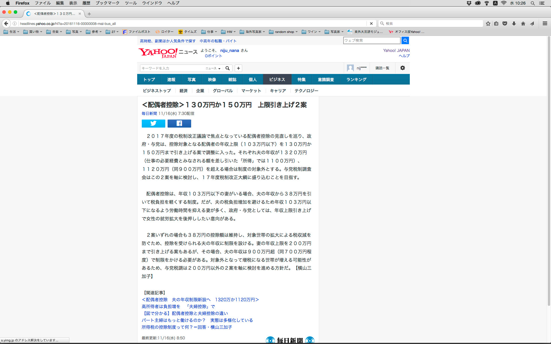Open 購読一覧 subscription list
The width and height of the screenshot is (551, 344).
(382, 68)
